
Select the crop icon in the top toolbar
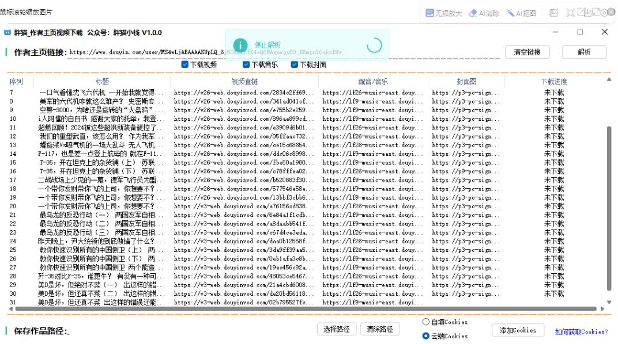(570, 12)
